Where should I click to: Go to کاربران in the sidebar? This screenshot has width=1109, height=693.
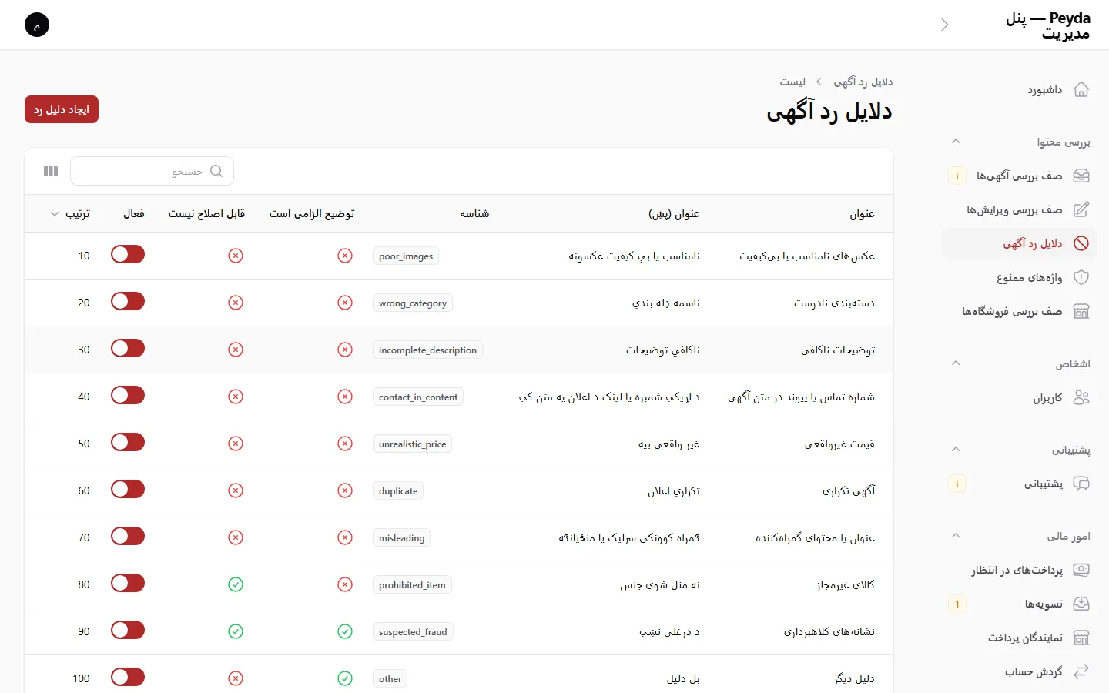click(x=1019, y=398)
